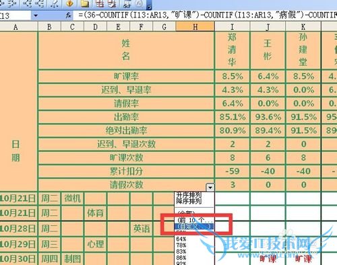The width and height of the screenshot is (337, 265).
Task: Click the 80.9% absolute attendance cell
Action: click(x=233, y=130)
